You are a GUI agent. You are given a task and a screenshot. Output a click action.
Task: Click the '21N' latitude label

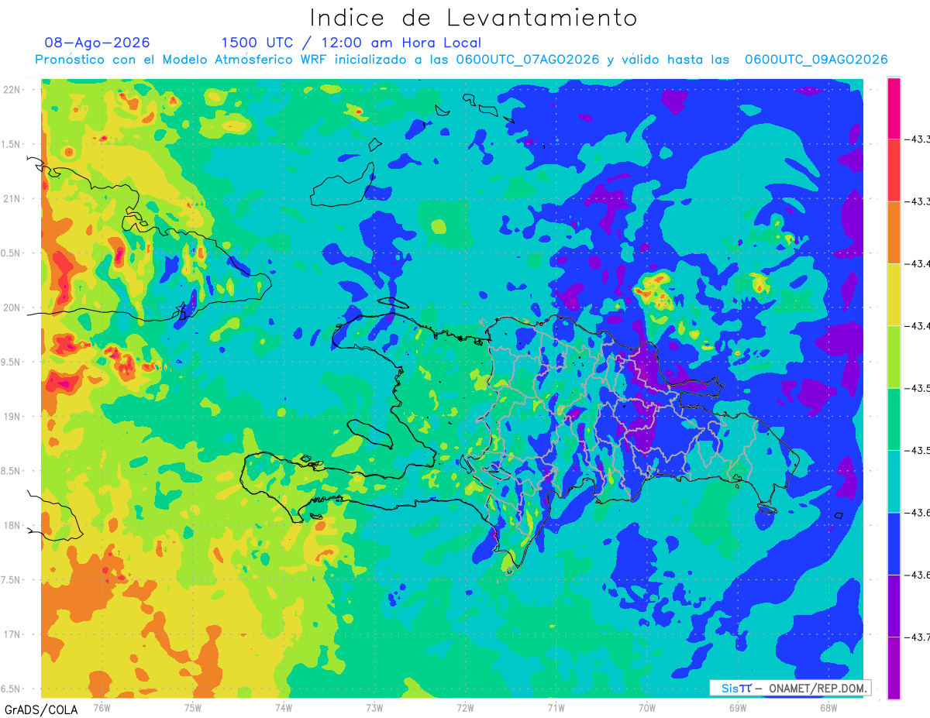pos(12,198)
